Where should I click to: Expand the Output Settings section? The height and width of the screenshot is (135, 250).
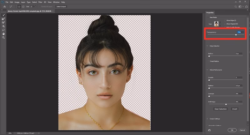pyautogui.click(x=207, y=119)
